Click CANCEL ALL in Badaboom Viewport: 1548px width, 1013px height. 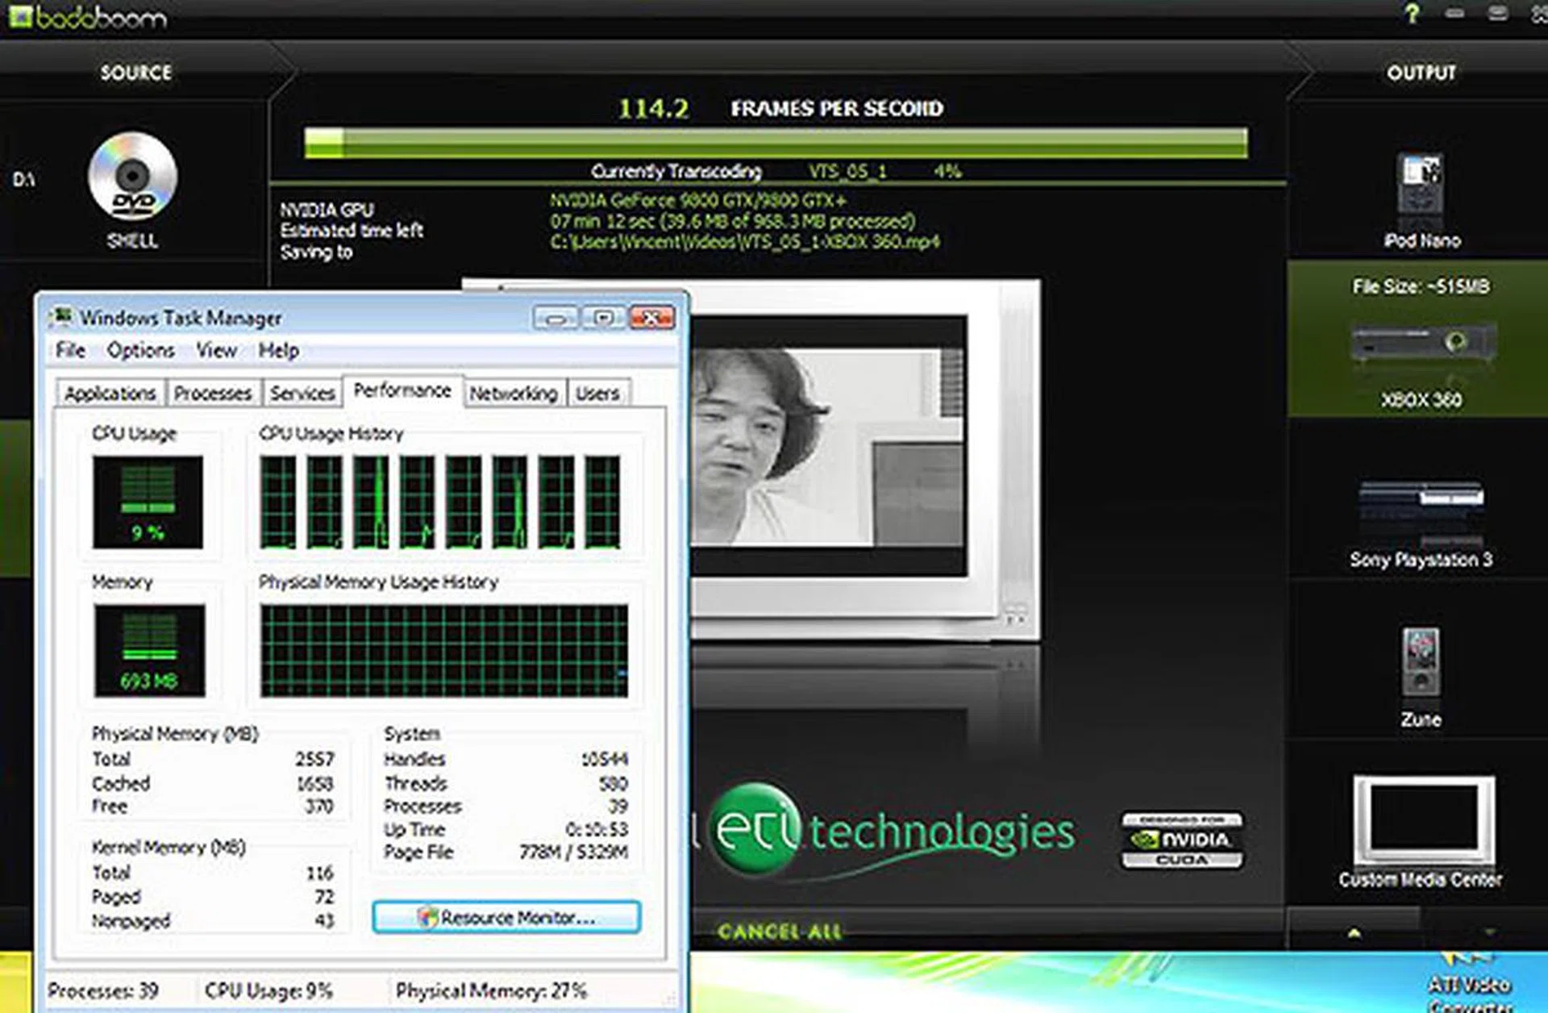tap(779, 932)
